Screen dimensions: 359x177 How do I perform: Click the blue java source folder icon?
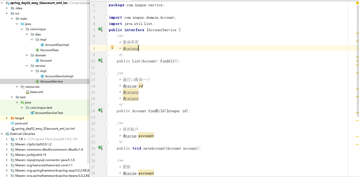(x=22, y=24)
